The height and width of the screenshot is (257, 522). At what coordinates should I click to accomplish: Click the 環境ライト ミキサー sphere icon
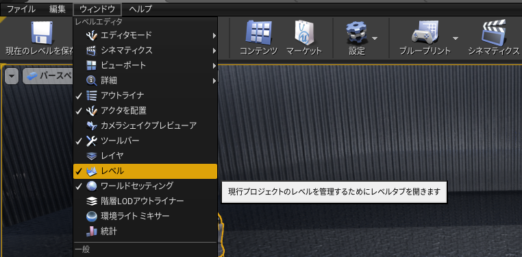point(91,217)
